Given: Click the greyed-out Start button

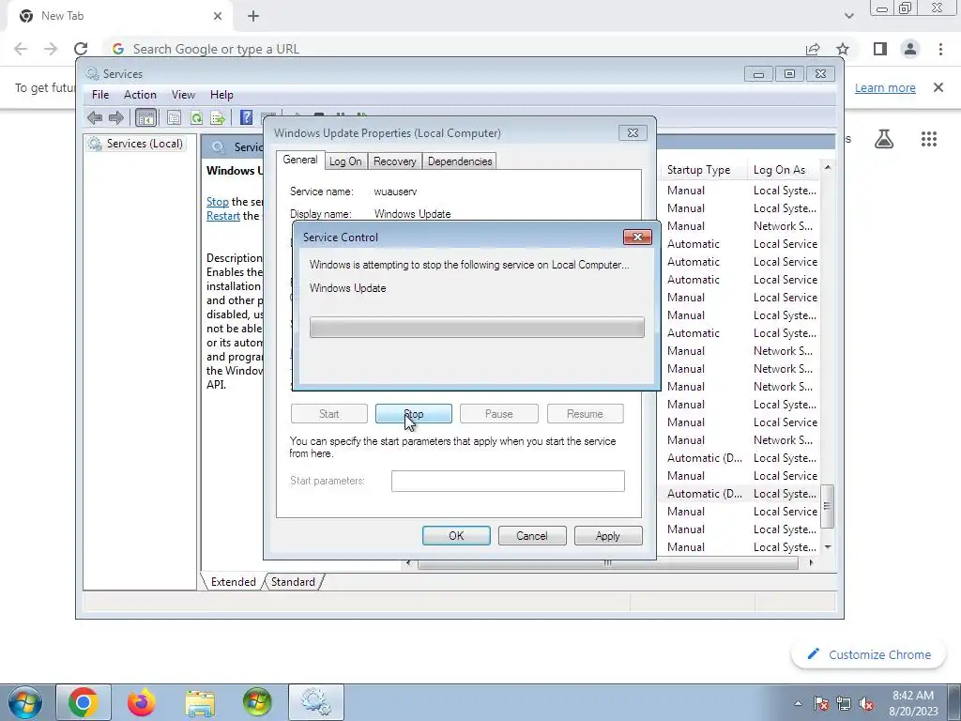Looking at the screenshot, I should pyautogui.click(x=329, y=414).
